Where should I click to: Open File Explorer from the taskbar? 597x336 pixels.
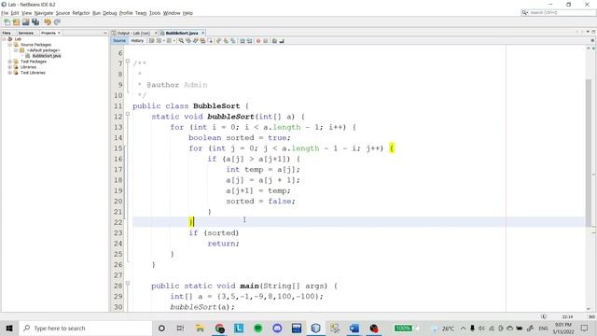[200, 328]
